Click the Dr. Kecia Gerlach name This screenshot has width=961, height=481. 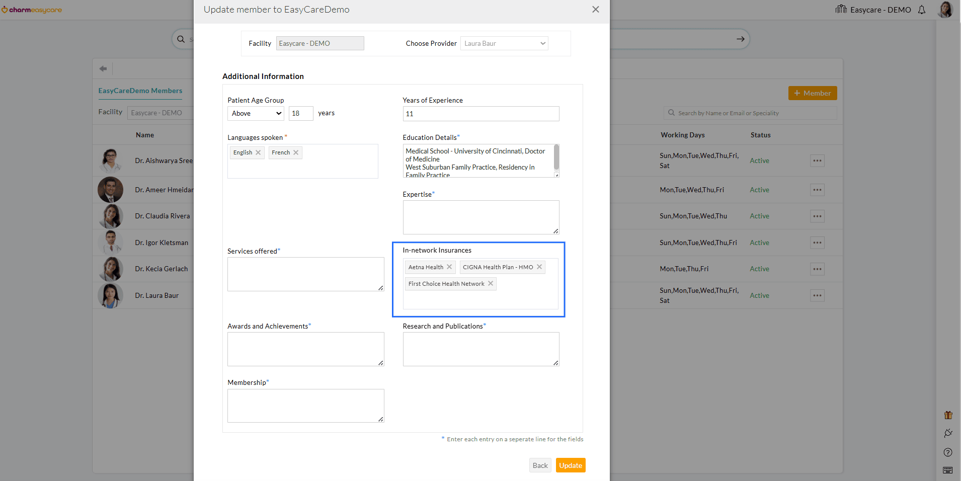(162, 269)
